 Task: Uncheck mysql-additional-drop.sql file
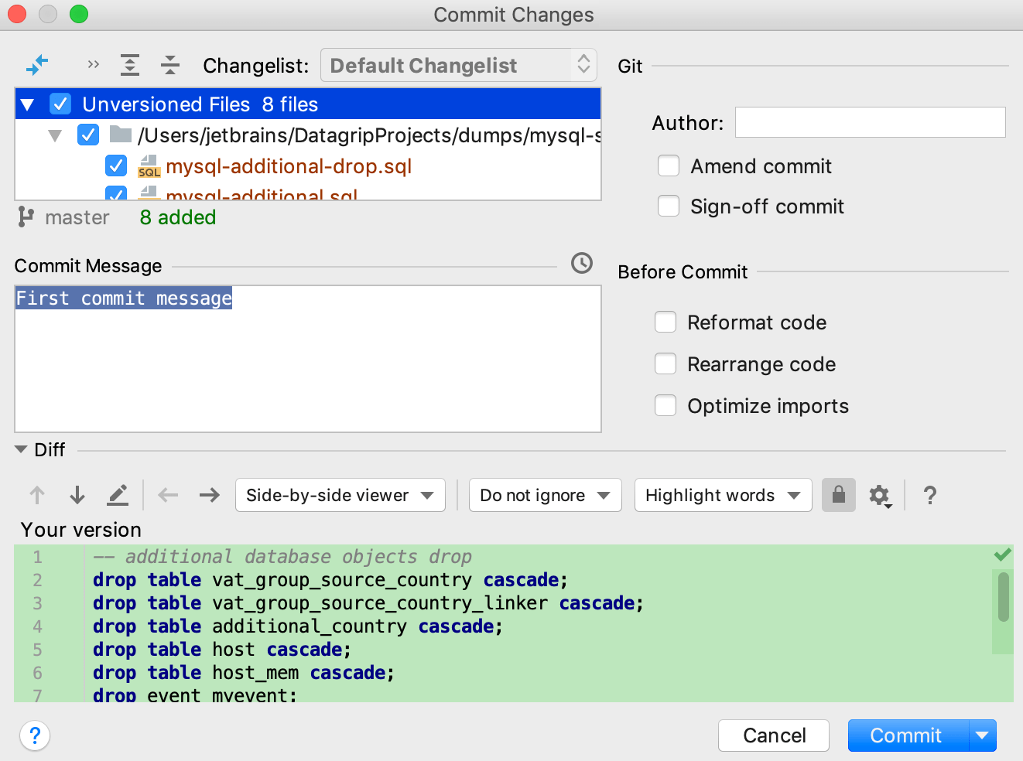point(116,166)
